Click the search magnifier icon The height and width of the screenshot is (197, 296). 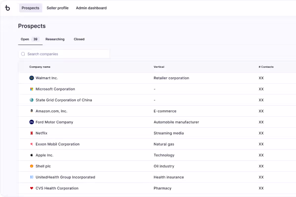click(23, 54)
